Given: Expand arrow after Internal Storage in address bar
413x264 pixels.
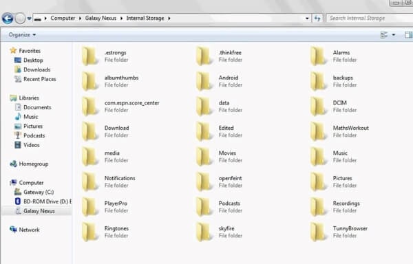Looking at the screenshot, I should tap(169, 19).
